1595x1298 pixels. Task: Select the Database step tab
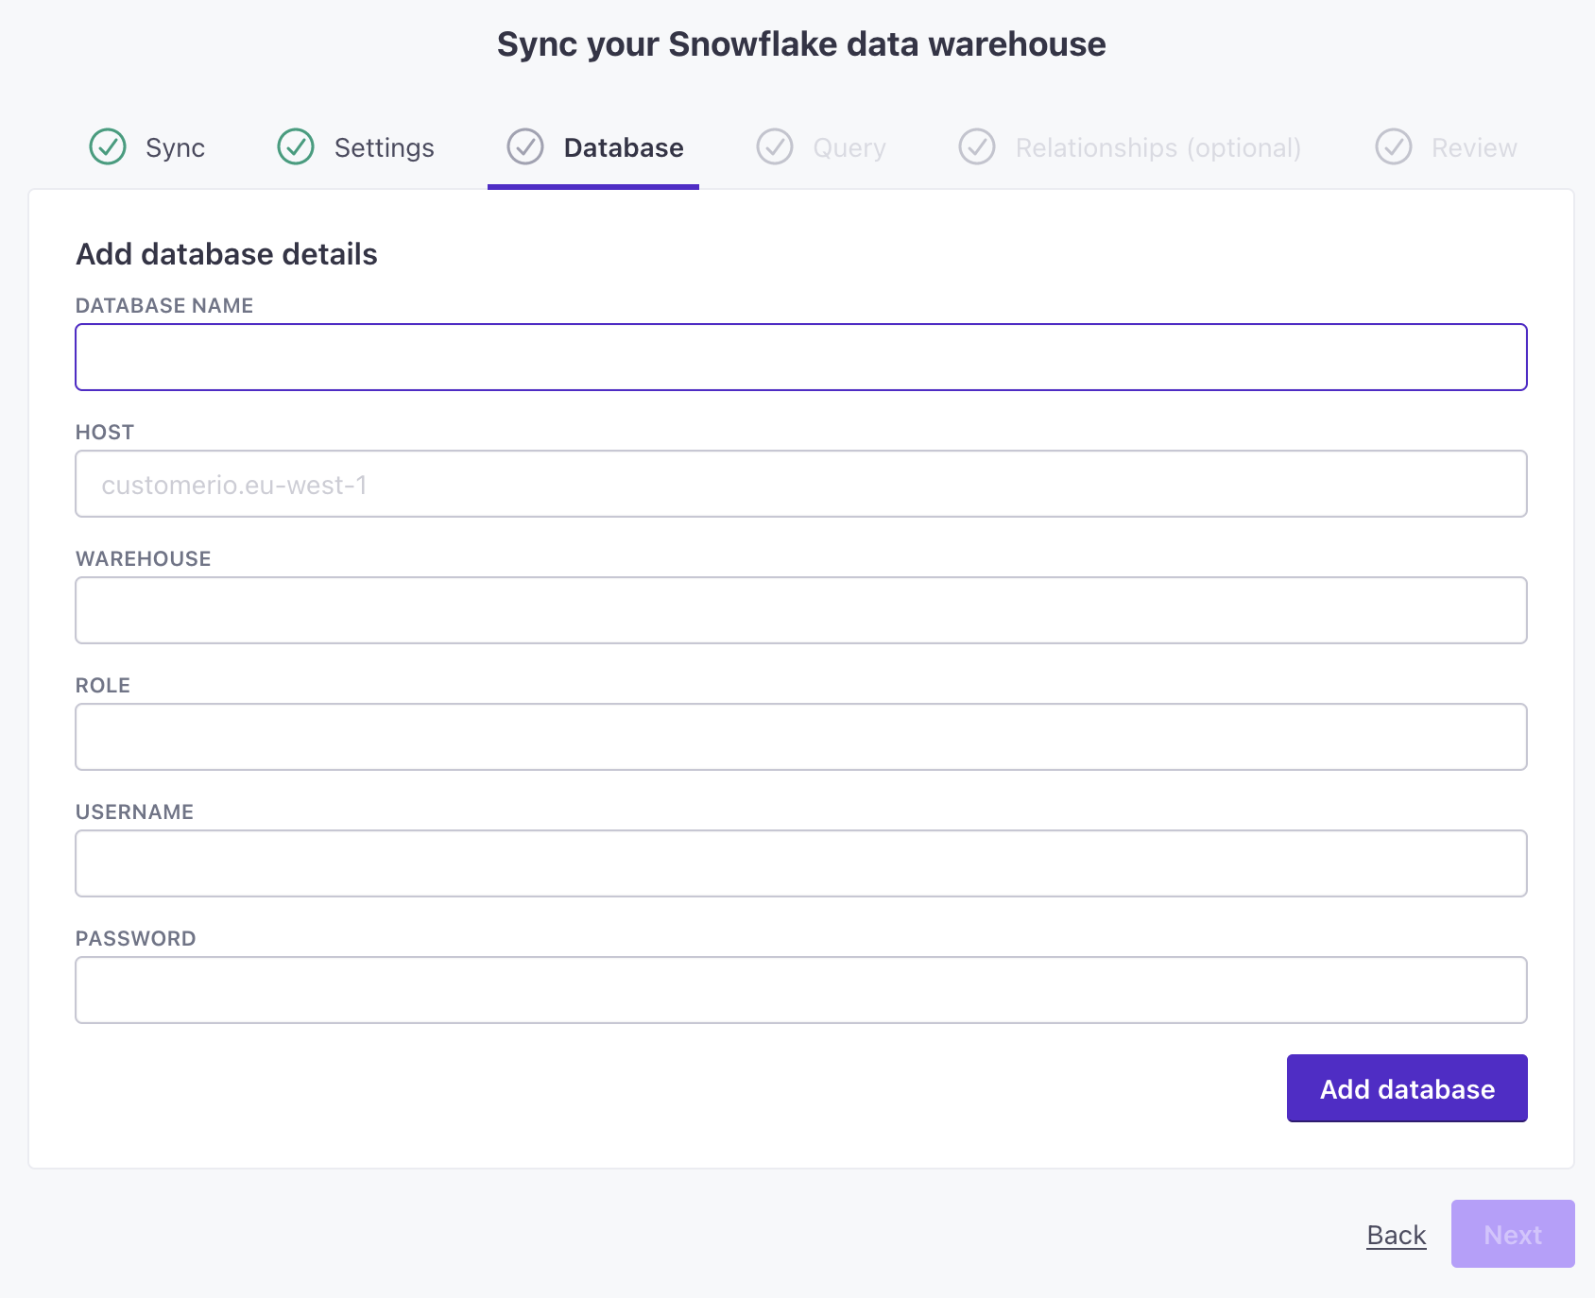[593, 147]
